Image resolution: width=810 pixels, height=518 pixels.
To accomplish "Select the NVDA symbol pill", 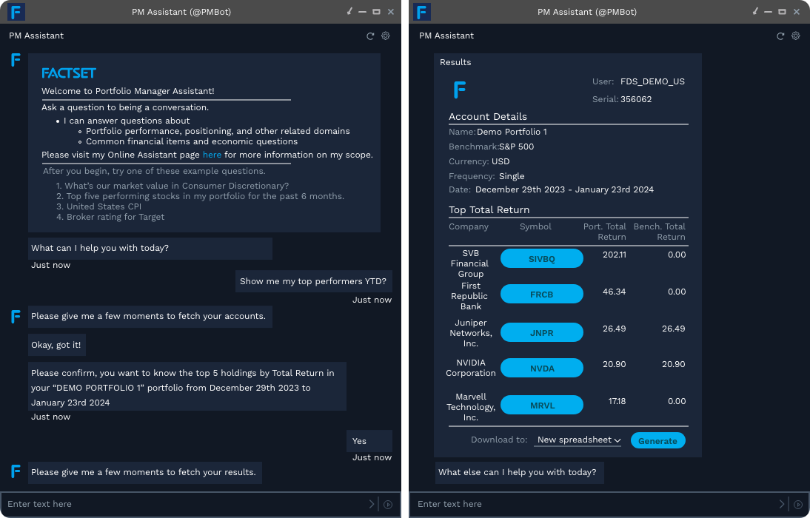I will [x=542, y=368].
